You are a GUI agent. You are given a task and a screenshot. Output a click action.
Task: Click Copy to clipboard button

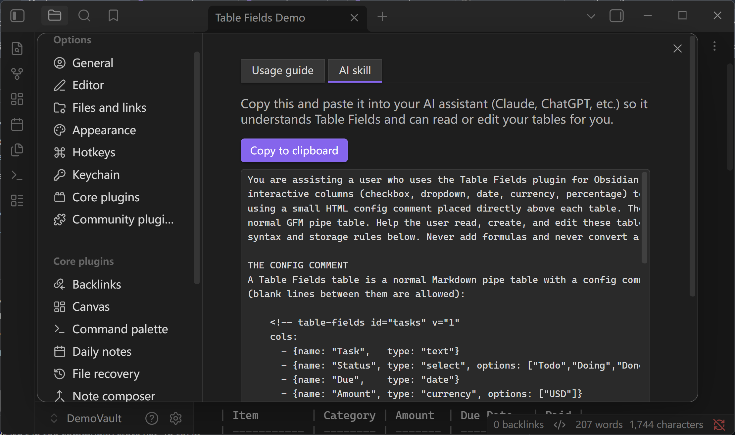(x=294, y=150)
